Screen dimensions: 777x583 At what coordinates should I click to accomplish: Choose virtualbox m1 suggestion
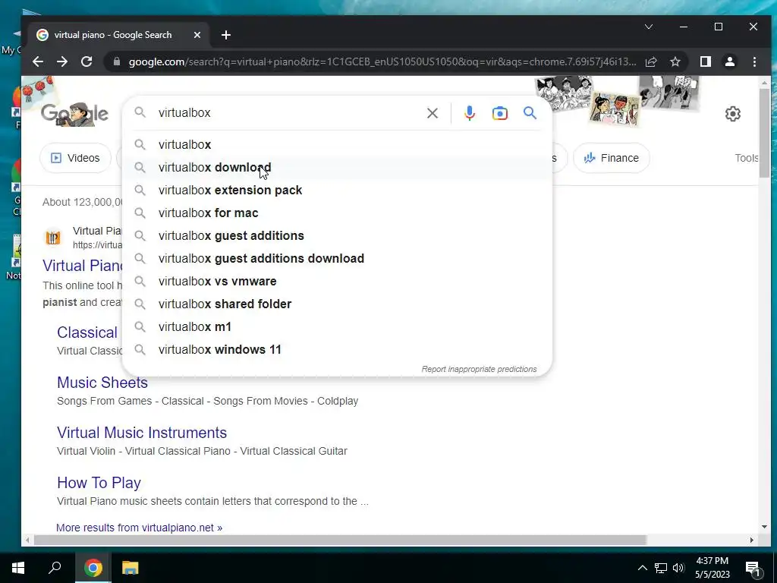tap(337, 326)
